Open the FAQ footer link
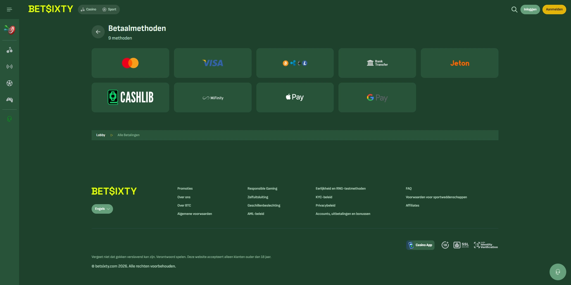 [x=409, y=189]
